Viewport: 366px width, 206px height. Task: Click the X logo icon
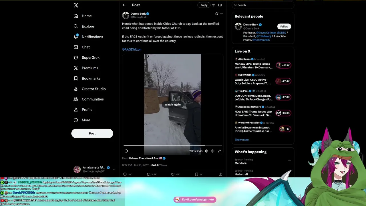76,5
